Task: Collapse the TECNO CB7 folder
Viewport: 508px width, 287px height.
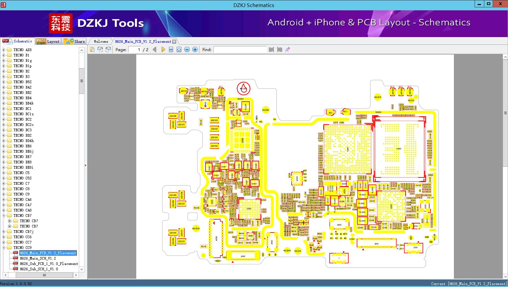Action: pyautogui.click(x=4, y=216)
